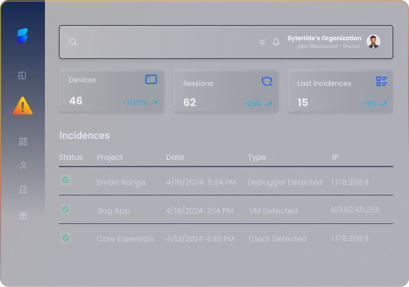Click the Type column header
The width and height of the screenshot is (409, 287).
point(257,157)
